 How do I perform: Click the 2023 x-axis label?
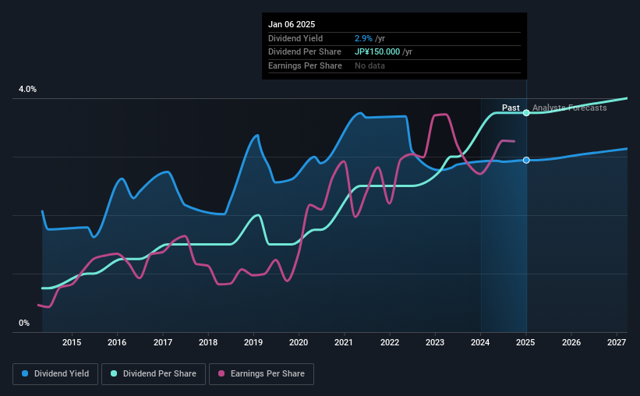[x=435, y=342]
